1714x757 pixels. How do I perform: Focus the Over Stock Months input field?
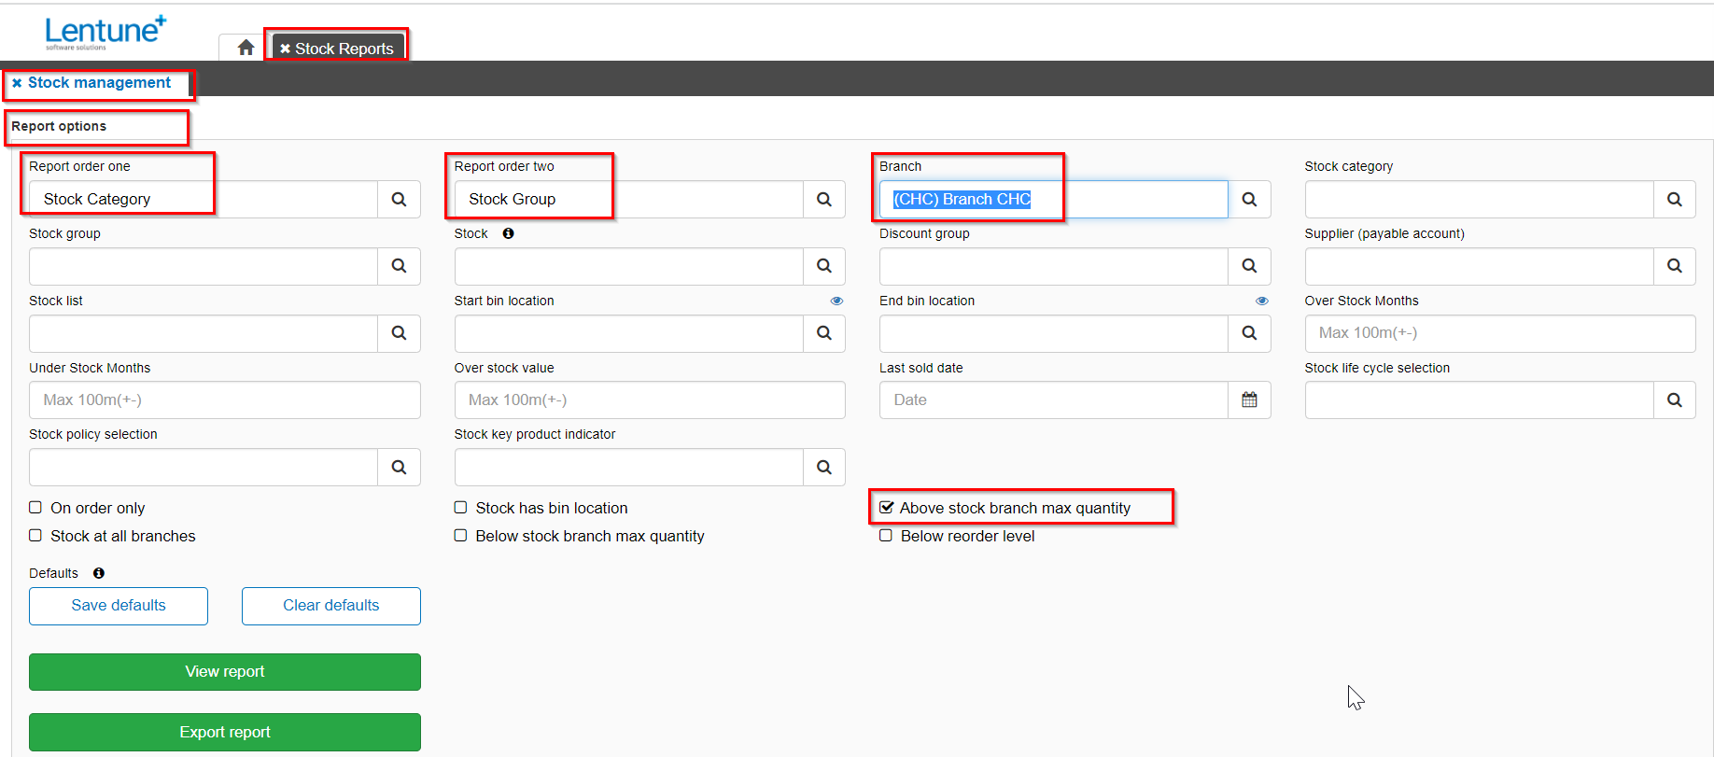[x=1500, y=333]
